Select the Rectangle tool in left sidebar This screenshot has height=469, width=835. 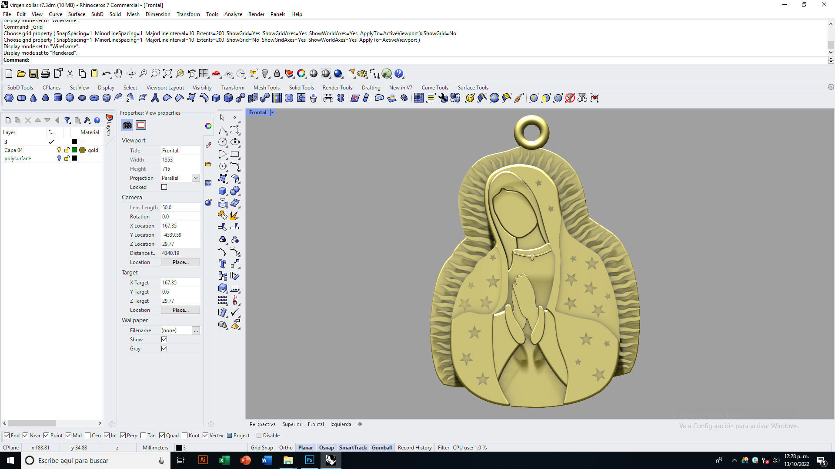click(x=235, y=154)
